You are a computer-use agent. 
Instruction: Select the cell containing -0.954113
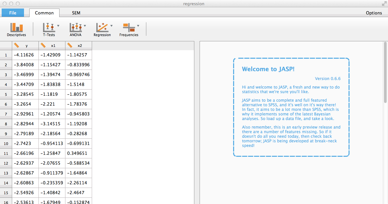[x=52, y=144]
